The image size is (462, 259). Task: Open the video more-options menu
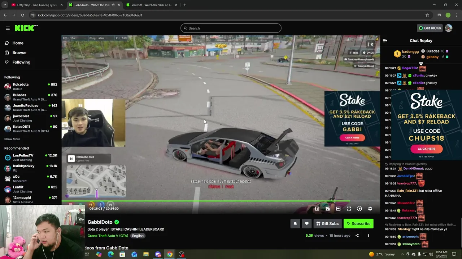369,236
